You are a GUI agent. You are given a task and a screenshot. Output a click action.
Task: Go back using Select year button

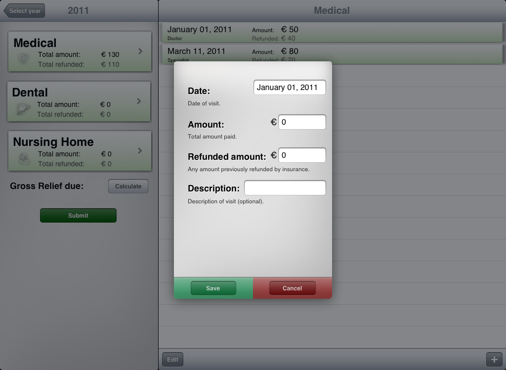coord(24,11)
